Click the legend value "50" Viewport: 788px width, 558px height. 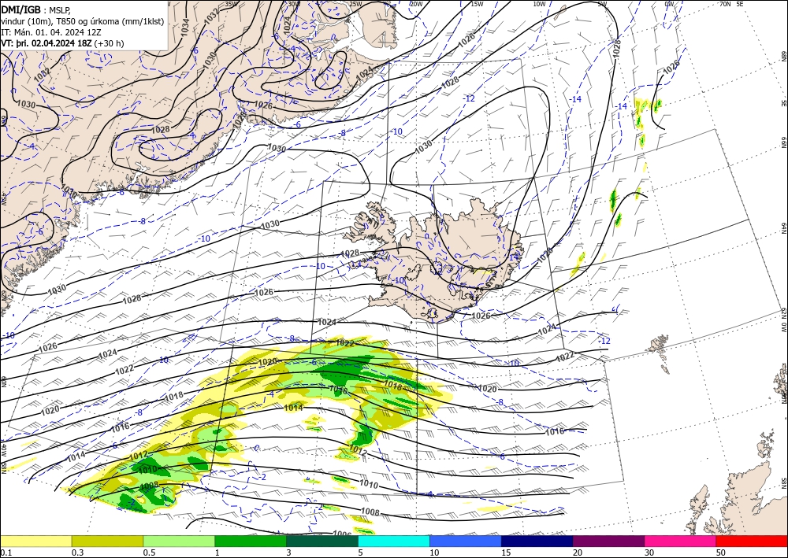pyautogui.click(x=721, y=552)
